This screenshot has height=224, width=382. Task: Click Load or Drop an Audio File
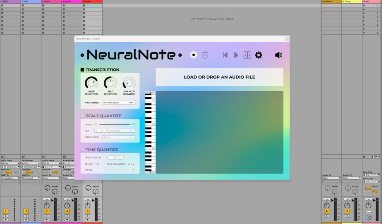point(219,77)
